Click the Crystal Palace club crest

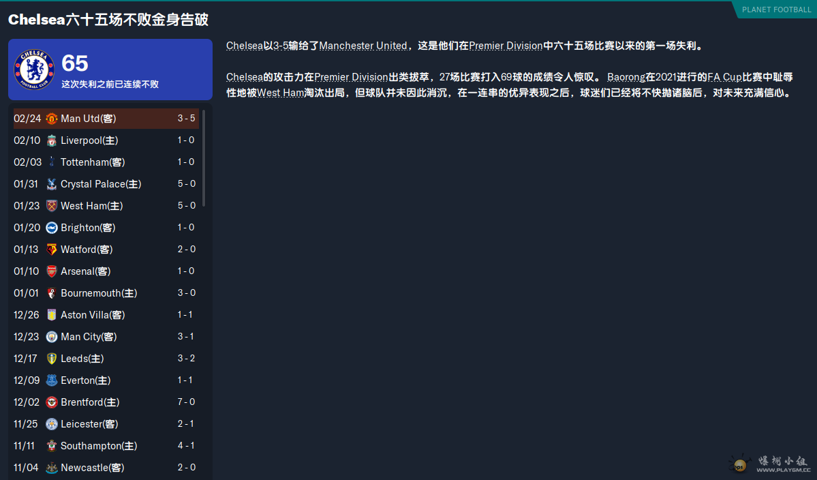click(52, 185)
